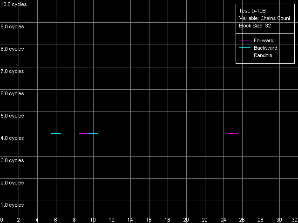Click the x-axis label 24
Viewport: 298px width, 223px height.
click(x=223, y=220)
